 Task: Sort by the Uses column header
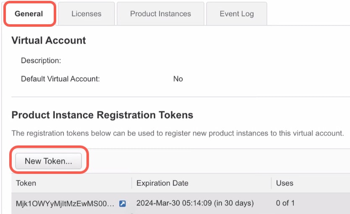pos(285,183)
